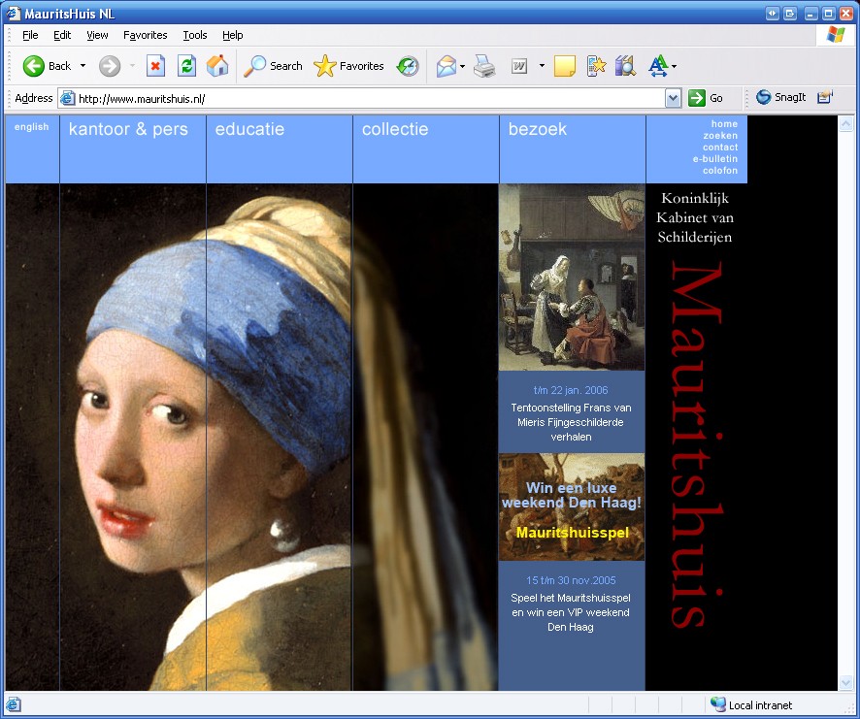This screenshot has width=860, height=719.
Task: Open the History clock icon
Action: (x=408, y=66)
